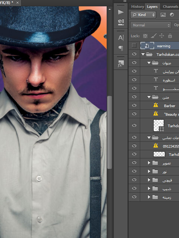
Task: Collapse the contact info تماس group
Action: [x=149, y=138]
